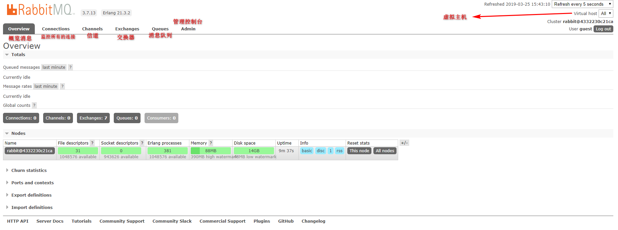Go to the Queues tab
Image resolution: width=618 pixels, height=230 pixels.
pyautogui.click(x=160, y=29)
